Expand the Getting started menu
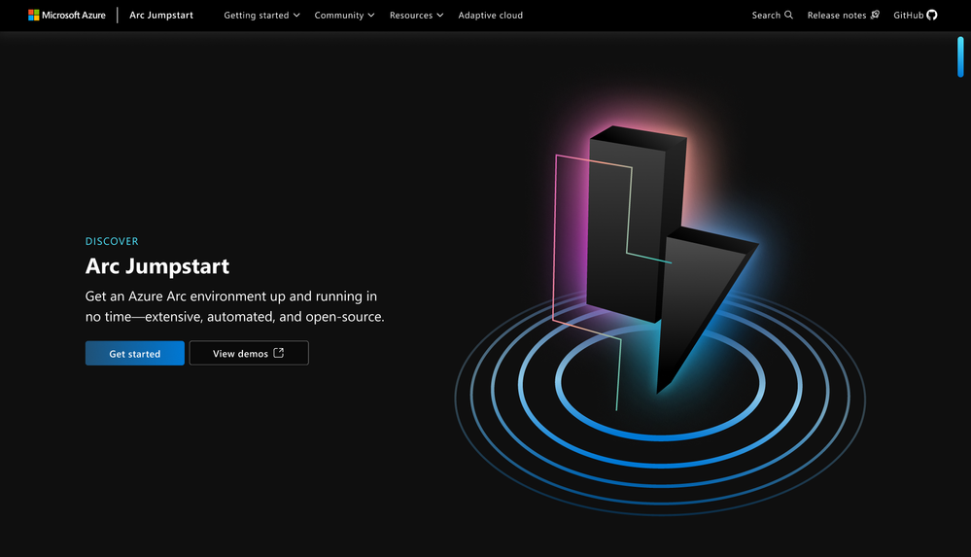The image size is (971, 557). [261, 15]
